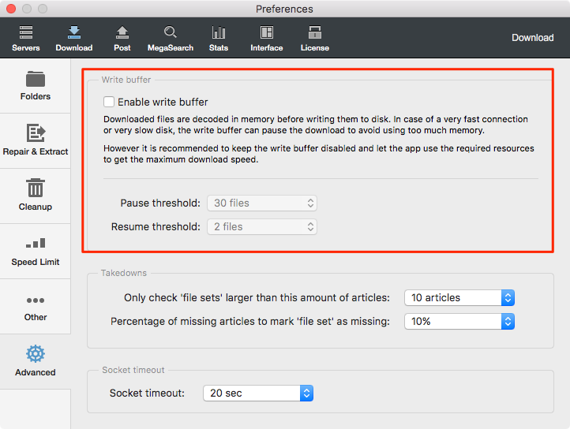The image size is (570, 429).
Task: Click the 'Resume threshold:' label
Action: tap(156, 226)
